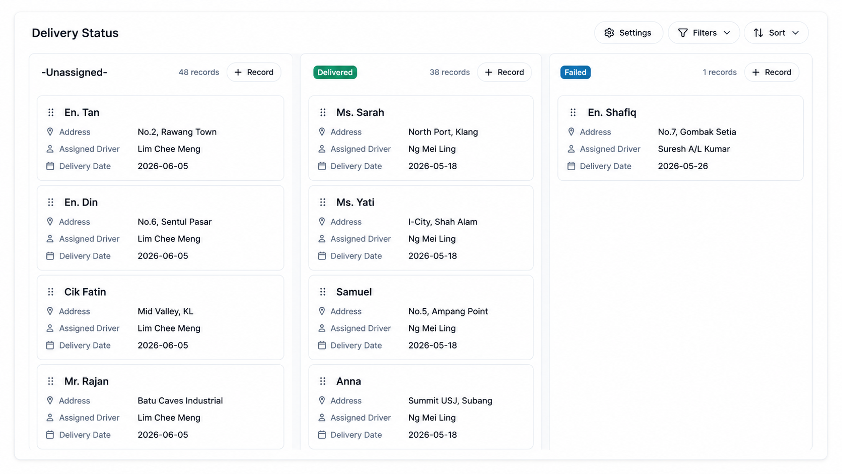Click the drag handle beside Cik Fatin

point(51,292)
